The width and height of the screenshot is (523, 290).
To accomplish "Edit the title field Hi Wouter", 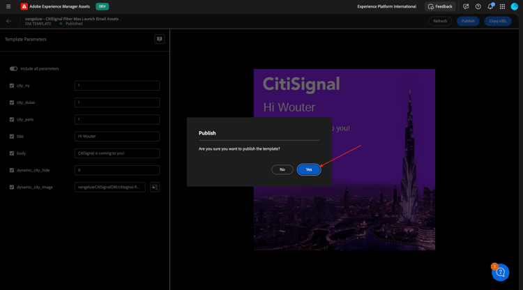I will (x=117, y=137).
